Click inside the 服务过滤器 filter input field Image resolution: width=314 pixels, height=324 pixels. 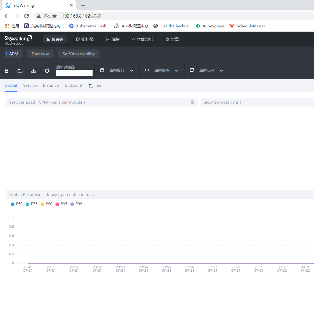[74, 73]
